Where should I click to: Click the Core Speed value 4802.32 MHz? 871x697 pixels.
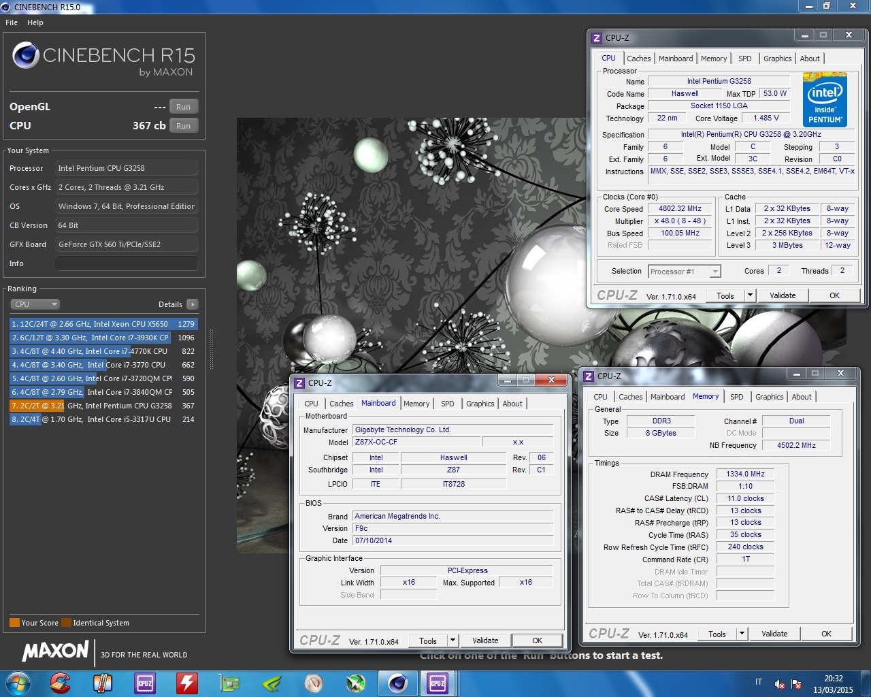[x=680, y=209]
